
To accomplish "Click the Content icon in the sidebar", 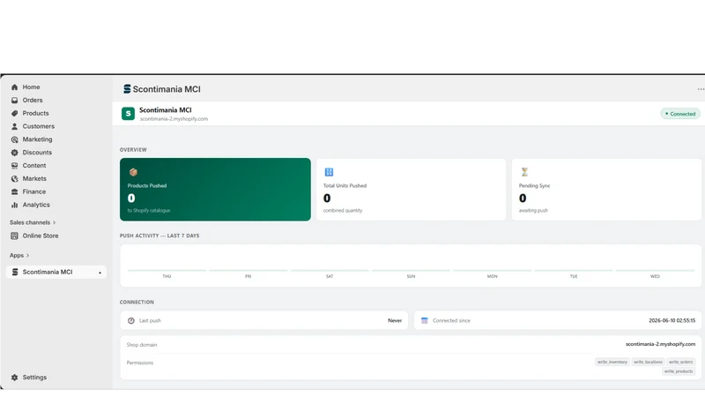I will [14, 166].
